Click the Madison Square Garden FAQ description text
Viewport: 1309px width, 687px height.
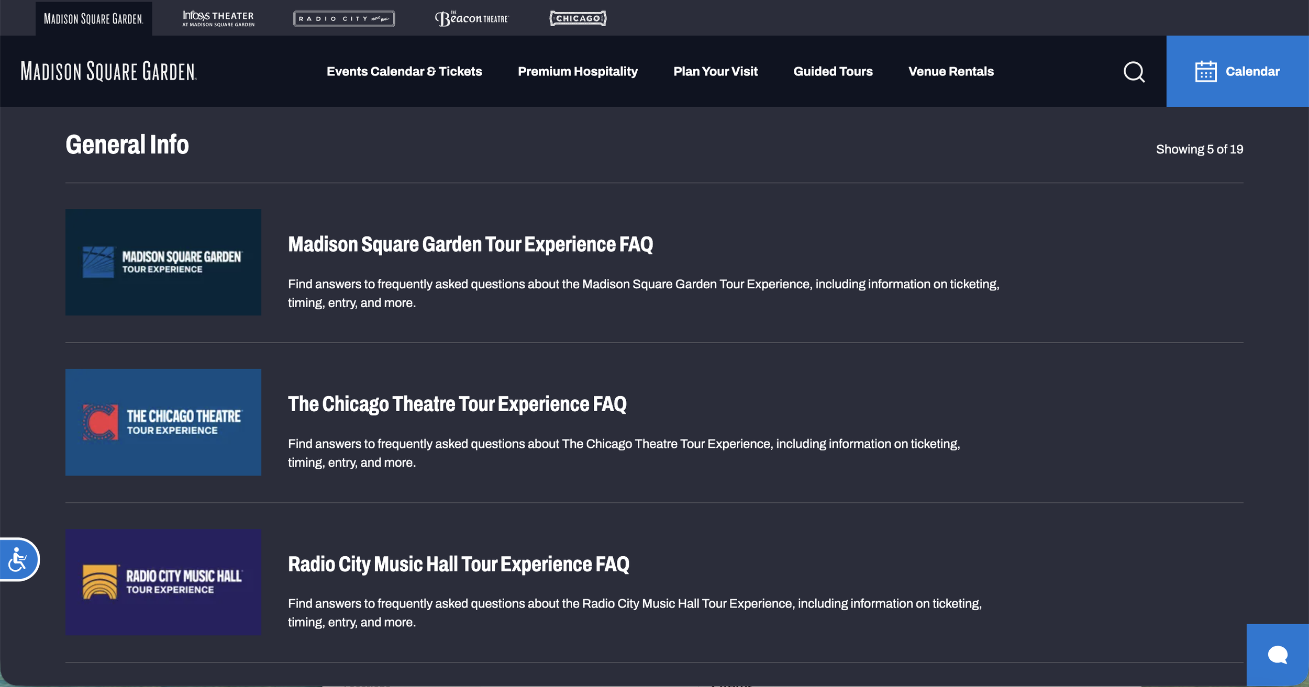tap(644, 294)
